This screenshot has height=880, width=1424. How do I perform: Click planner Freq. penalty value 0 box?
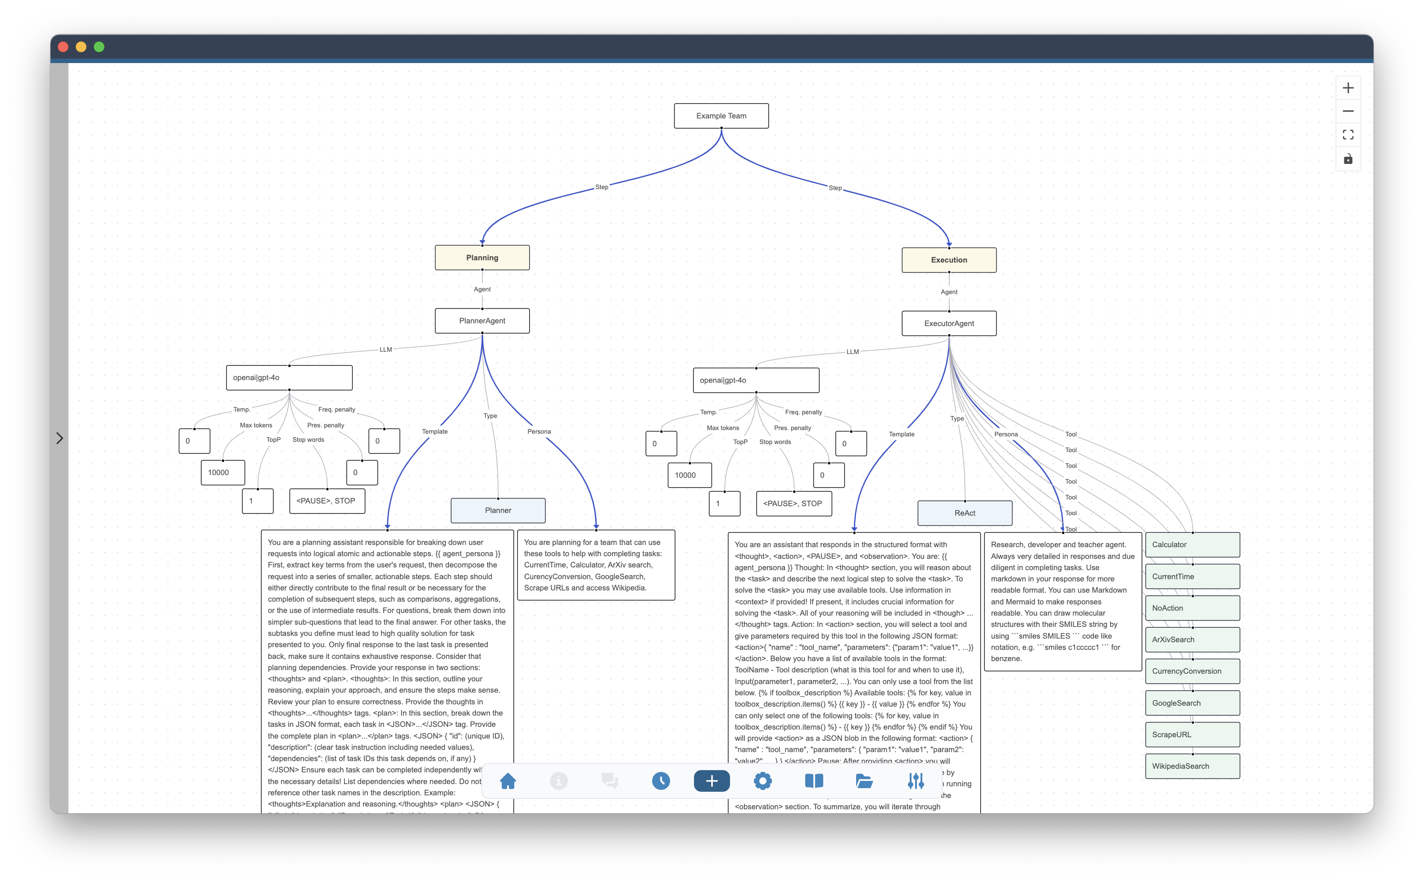tap(384, 441)
